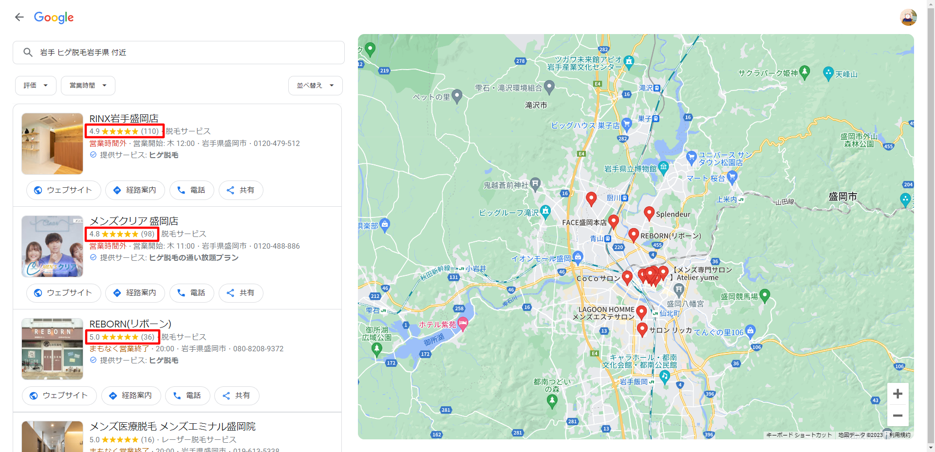Click the サクラパーク姫神 park marker
Screen dimensions: 935x452
(x=804, y=72)
